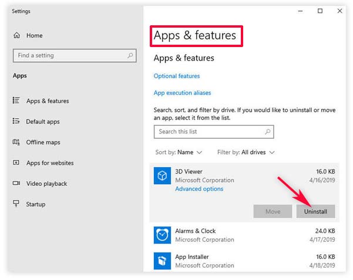Click the App Installer app icon
The image size is (353, 280).
pyautogui.click(x=162, y=261)
